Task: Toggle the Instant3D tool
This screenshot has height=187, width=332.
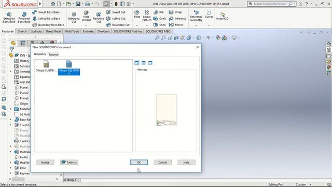Action: [x=223, y=16]
